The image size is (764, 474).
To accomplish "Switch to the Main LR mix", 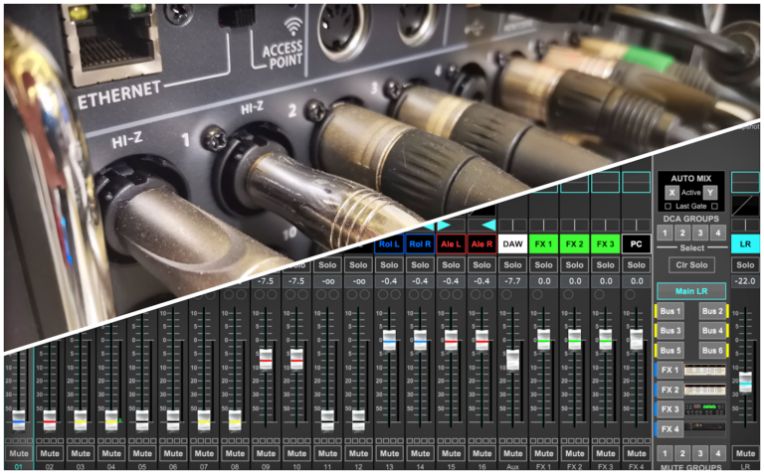I will [689, 290].
